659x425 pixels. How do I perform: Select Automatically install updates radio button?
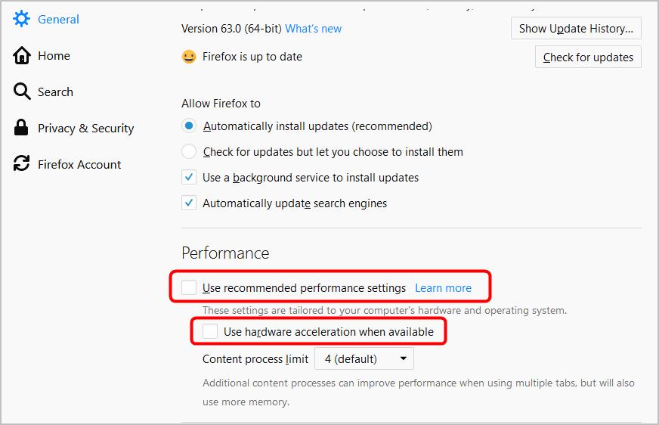click(x=189, y=126)
